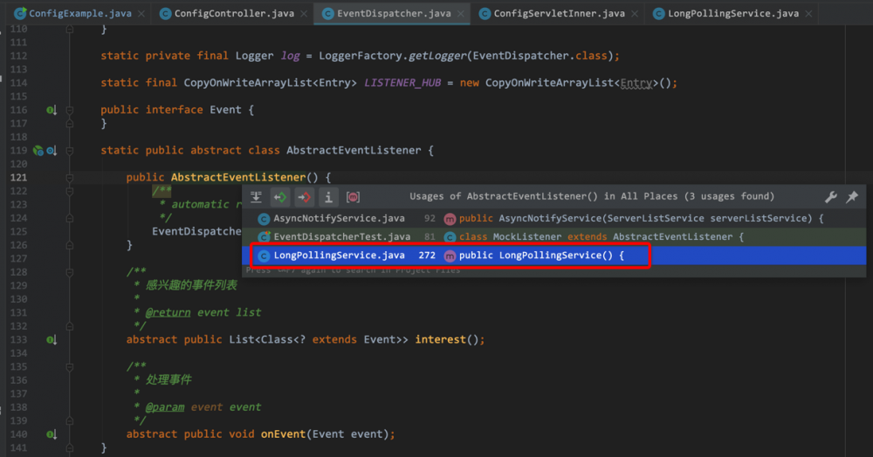Collapse the Event interface fold at line 116
The width and height of the screenshot is (873, 457).
70,110
